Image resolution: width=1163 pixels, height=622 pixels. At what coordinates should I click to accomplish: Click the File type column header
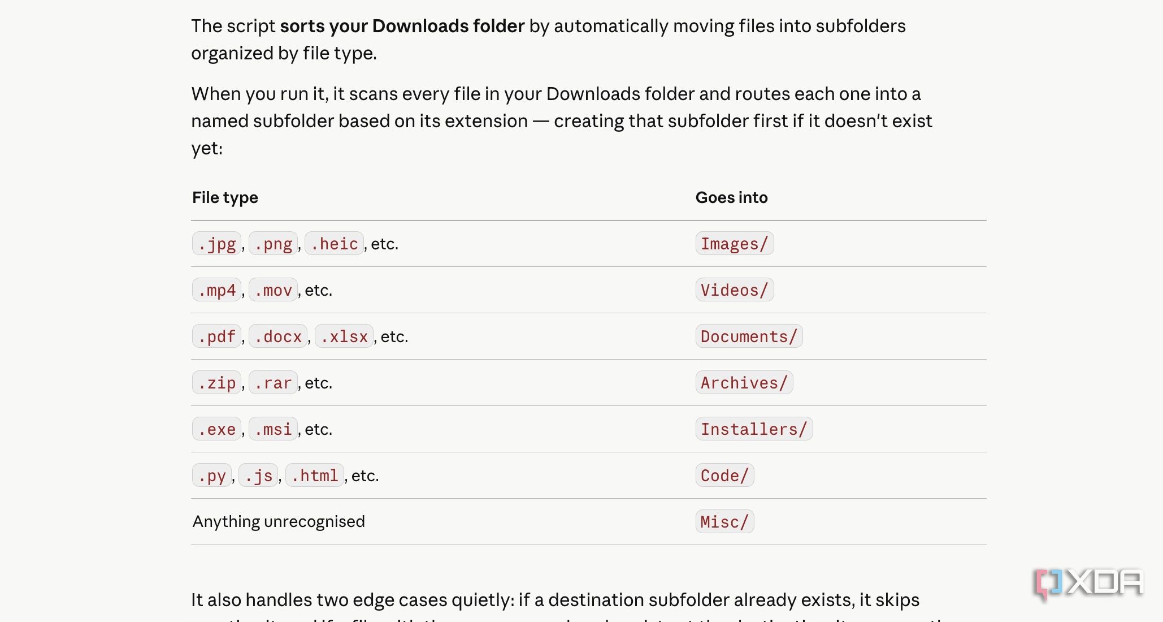(x=225, y=197)
